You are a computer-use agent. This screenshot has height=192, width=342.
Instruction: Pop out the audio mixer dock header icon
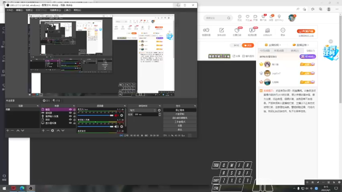tap(125, 106)
